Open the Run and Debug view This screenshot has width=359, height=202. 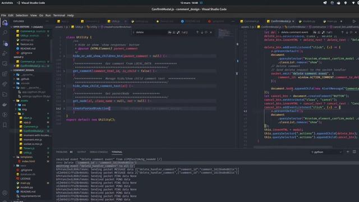pos(5,53)
